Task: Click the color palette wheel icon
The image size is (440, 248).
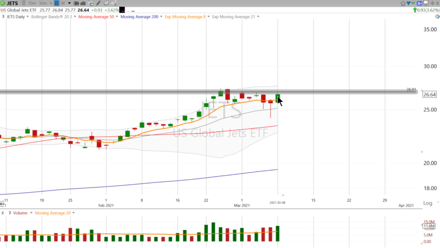Action: 437,17
